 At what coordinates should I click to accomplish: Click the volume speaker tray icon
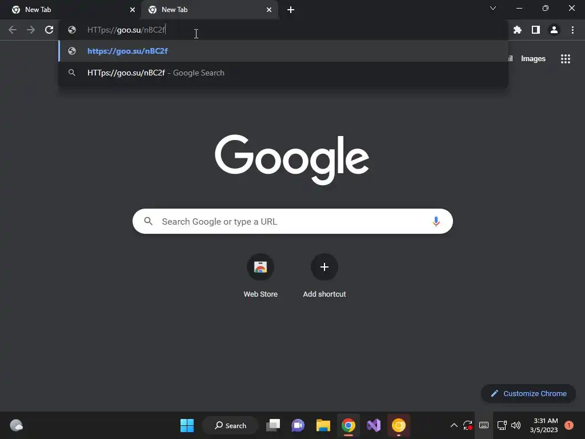click(516, 425)
